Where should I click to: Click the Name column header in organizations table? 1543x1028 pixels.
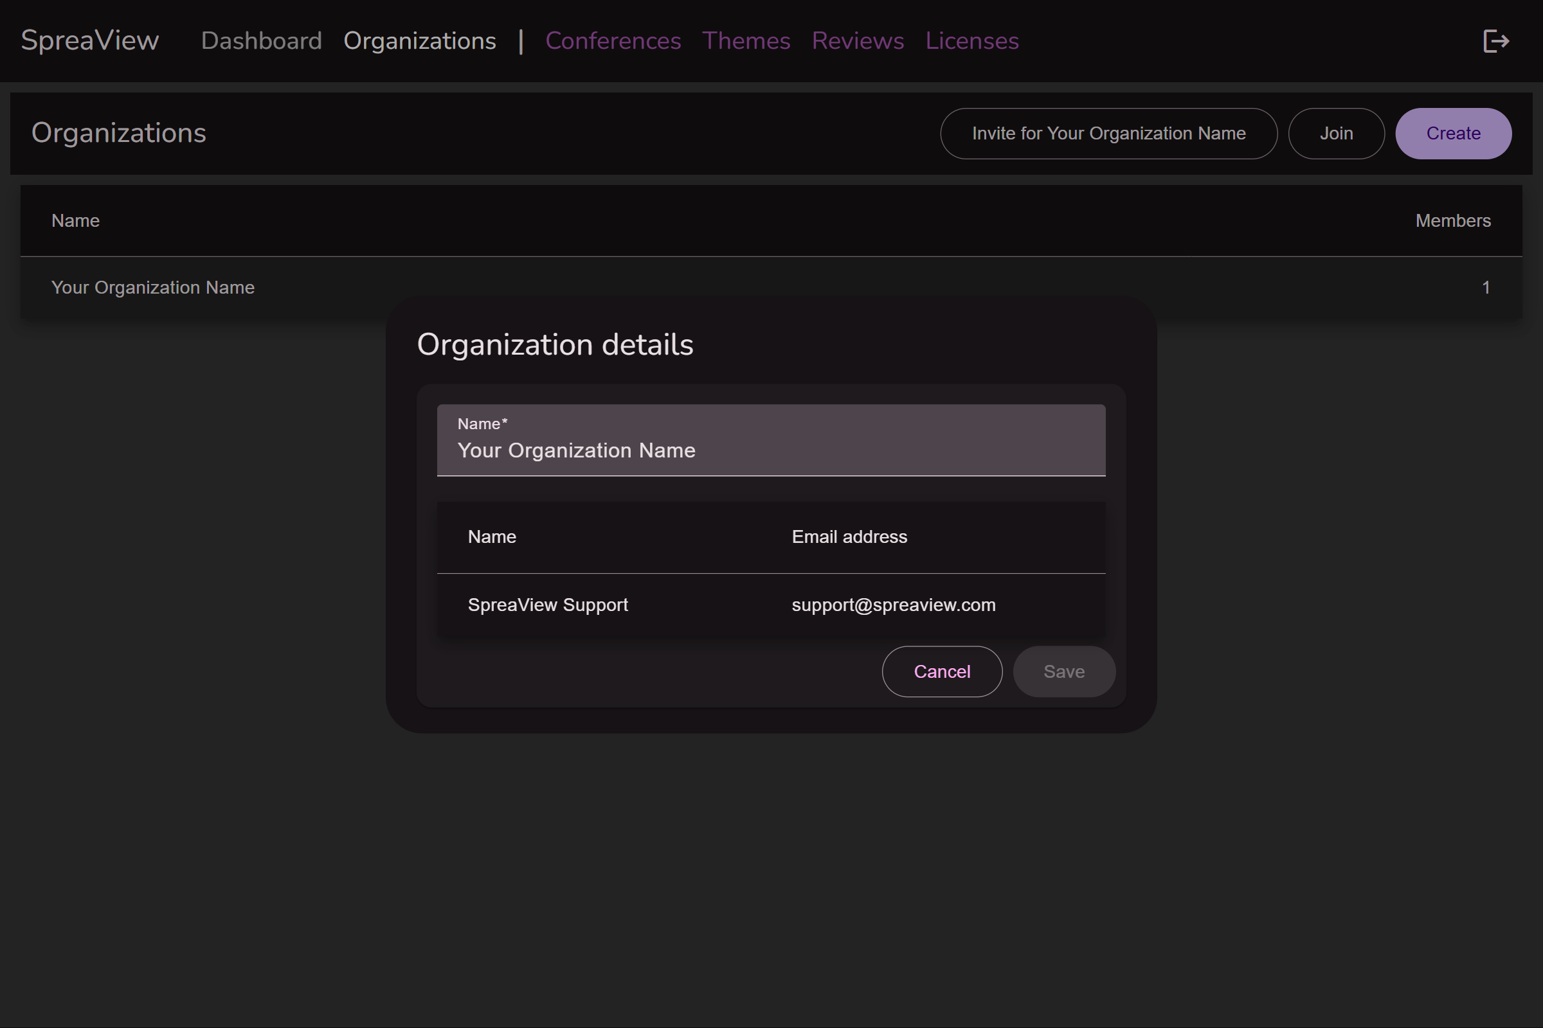[75, 220]
